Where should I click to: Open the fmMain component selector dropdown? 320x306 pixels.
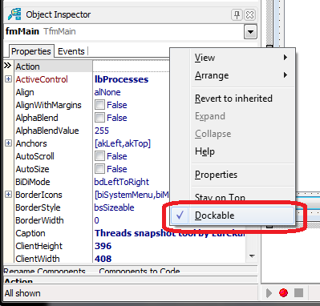(x=250, y=32)
